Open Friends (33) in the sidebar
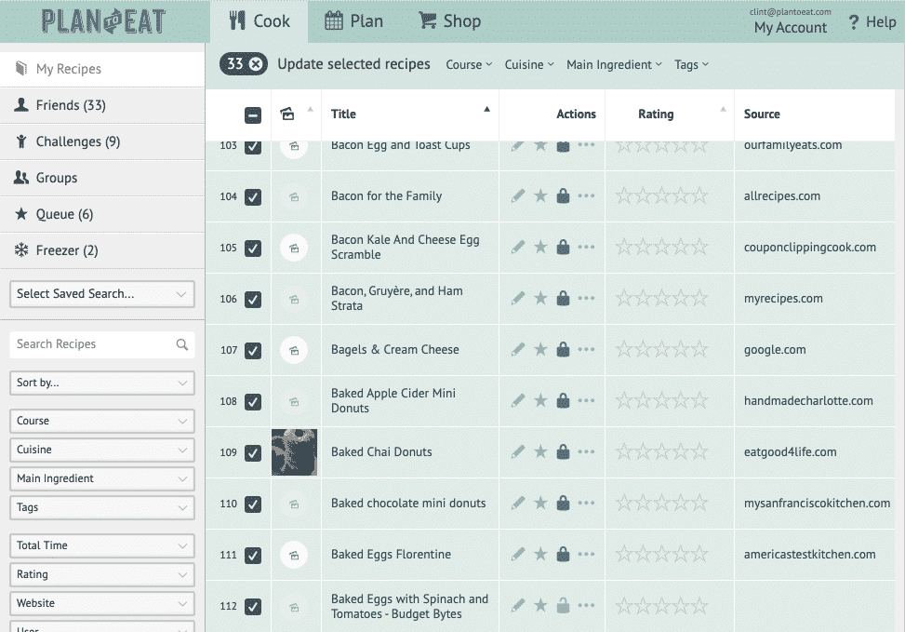This screenshot has height=632, width=905. [71, 105]
